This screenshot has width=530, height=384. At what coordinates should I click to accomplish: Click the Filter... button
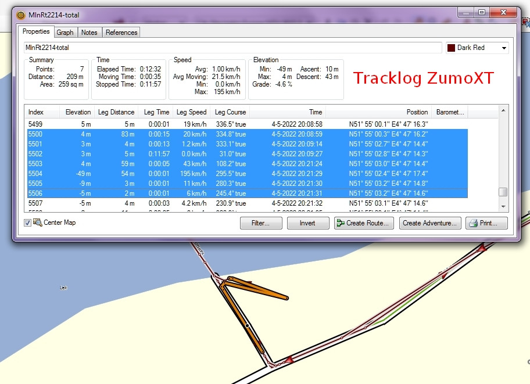tap(261, 223)
